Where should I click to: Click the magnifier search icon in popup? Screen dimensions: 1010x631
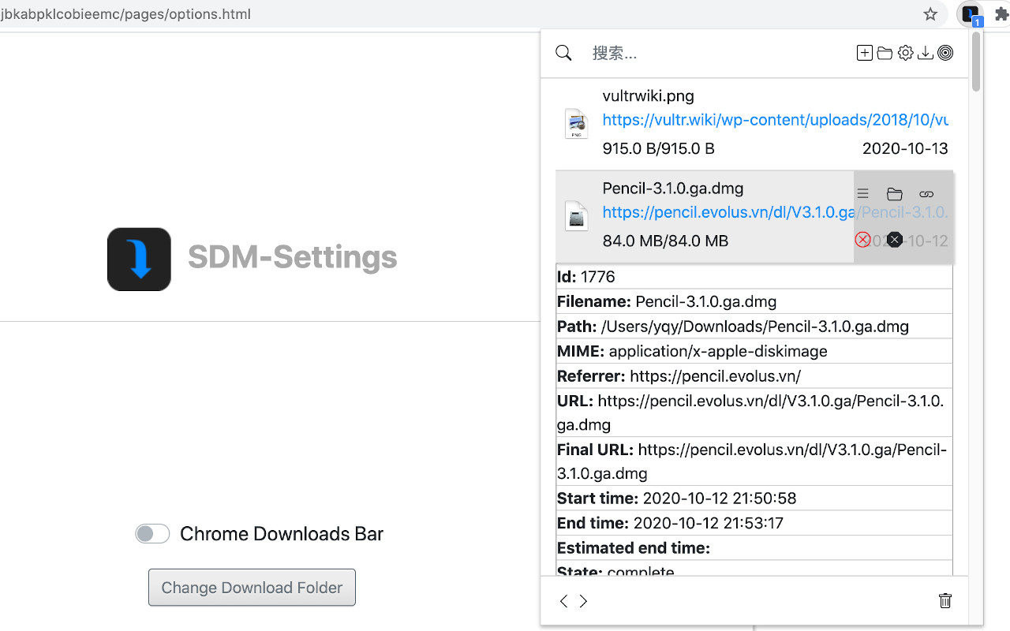click(563, 53)
